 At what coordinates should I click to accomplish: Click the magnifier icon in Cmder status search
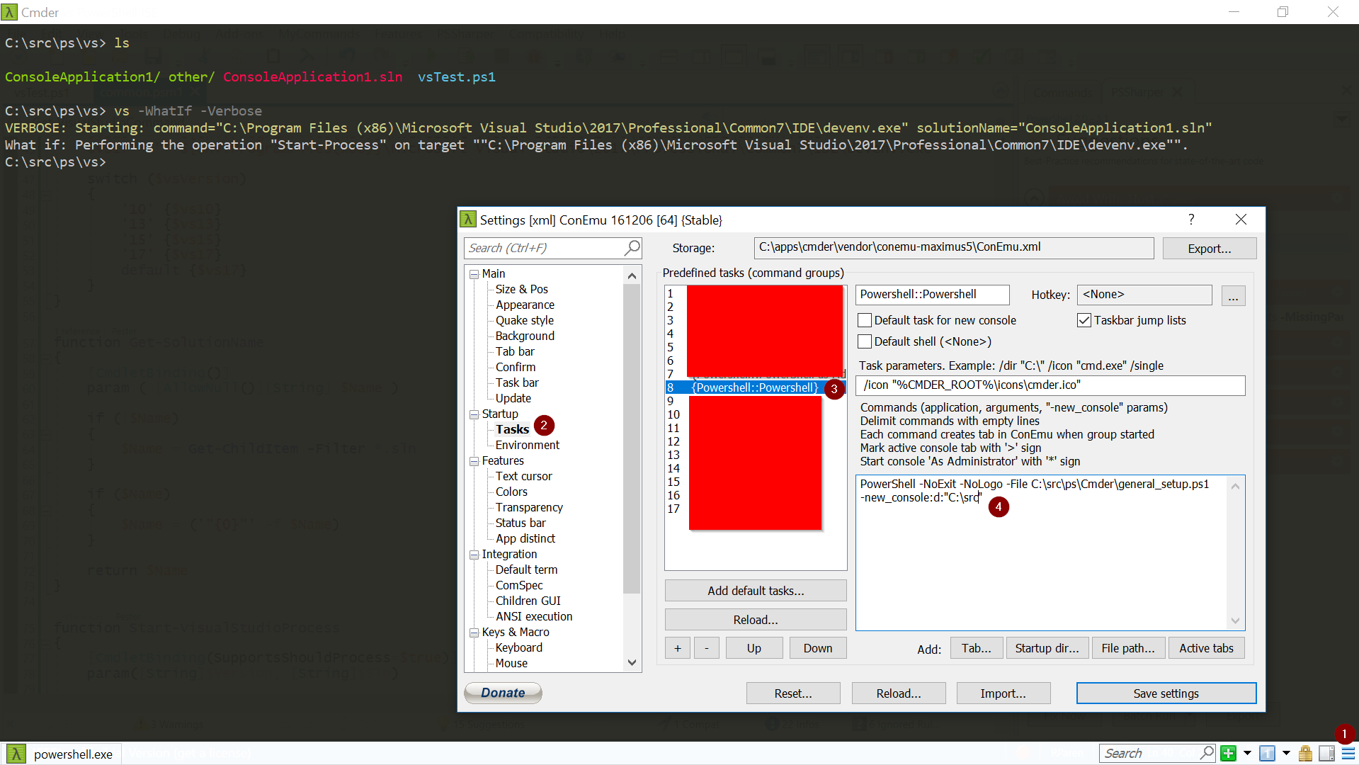tap(1206, 753)
